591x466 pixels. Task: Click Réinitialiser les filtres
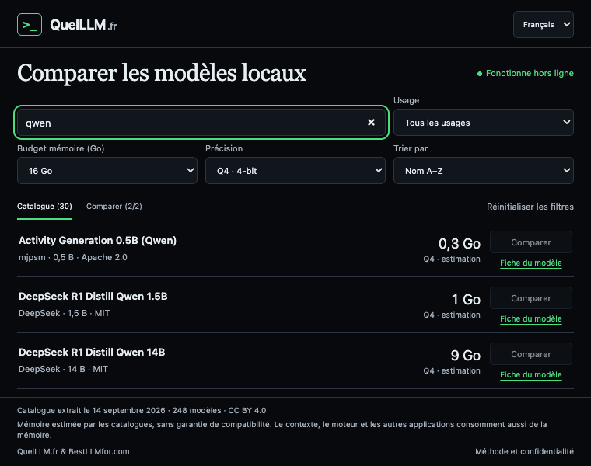(530, 207)
